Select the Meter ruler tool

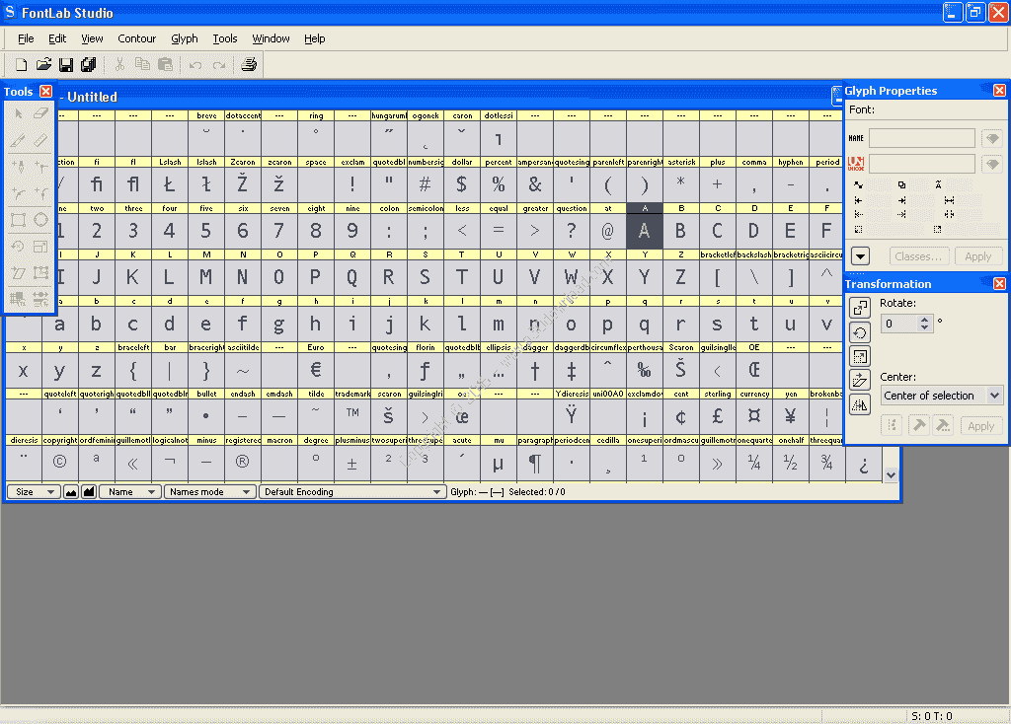(40, 140)
